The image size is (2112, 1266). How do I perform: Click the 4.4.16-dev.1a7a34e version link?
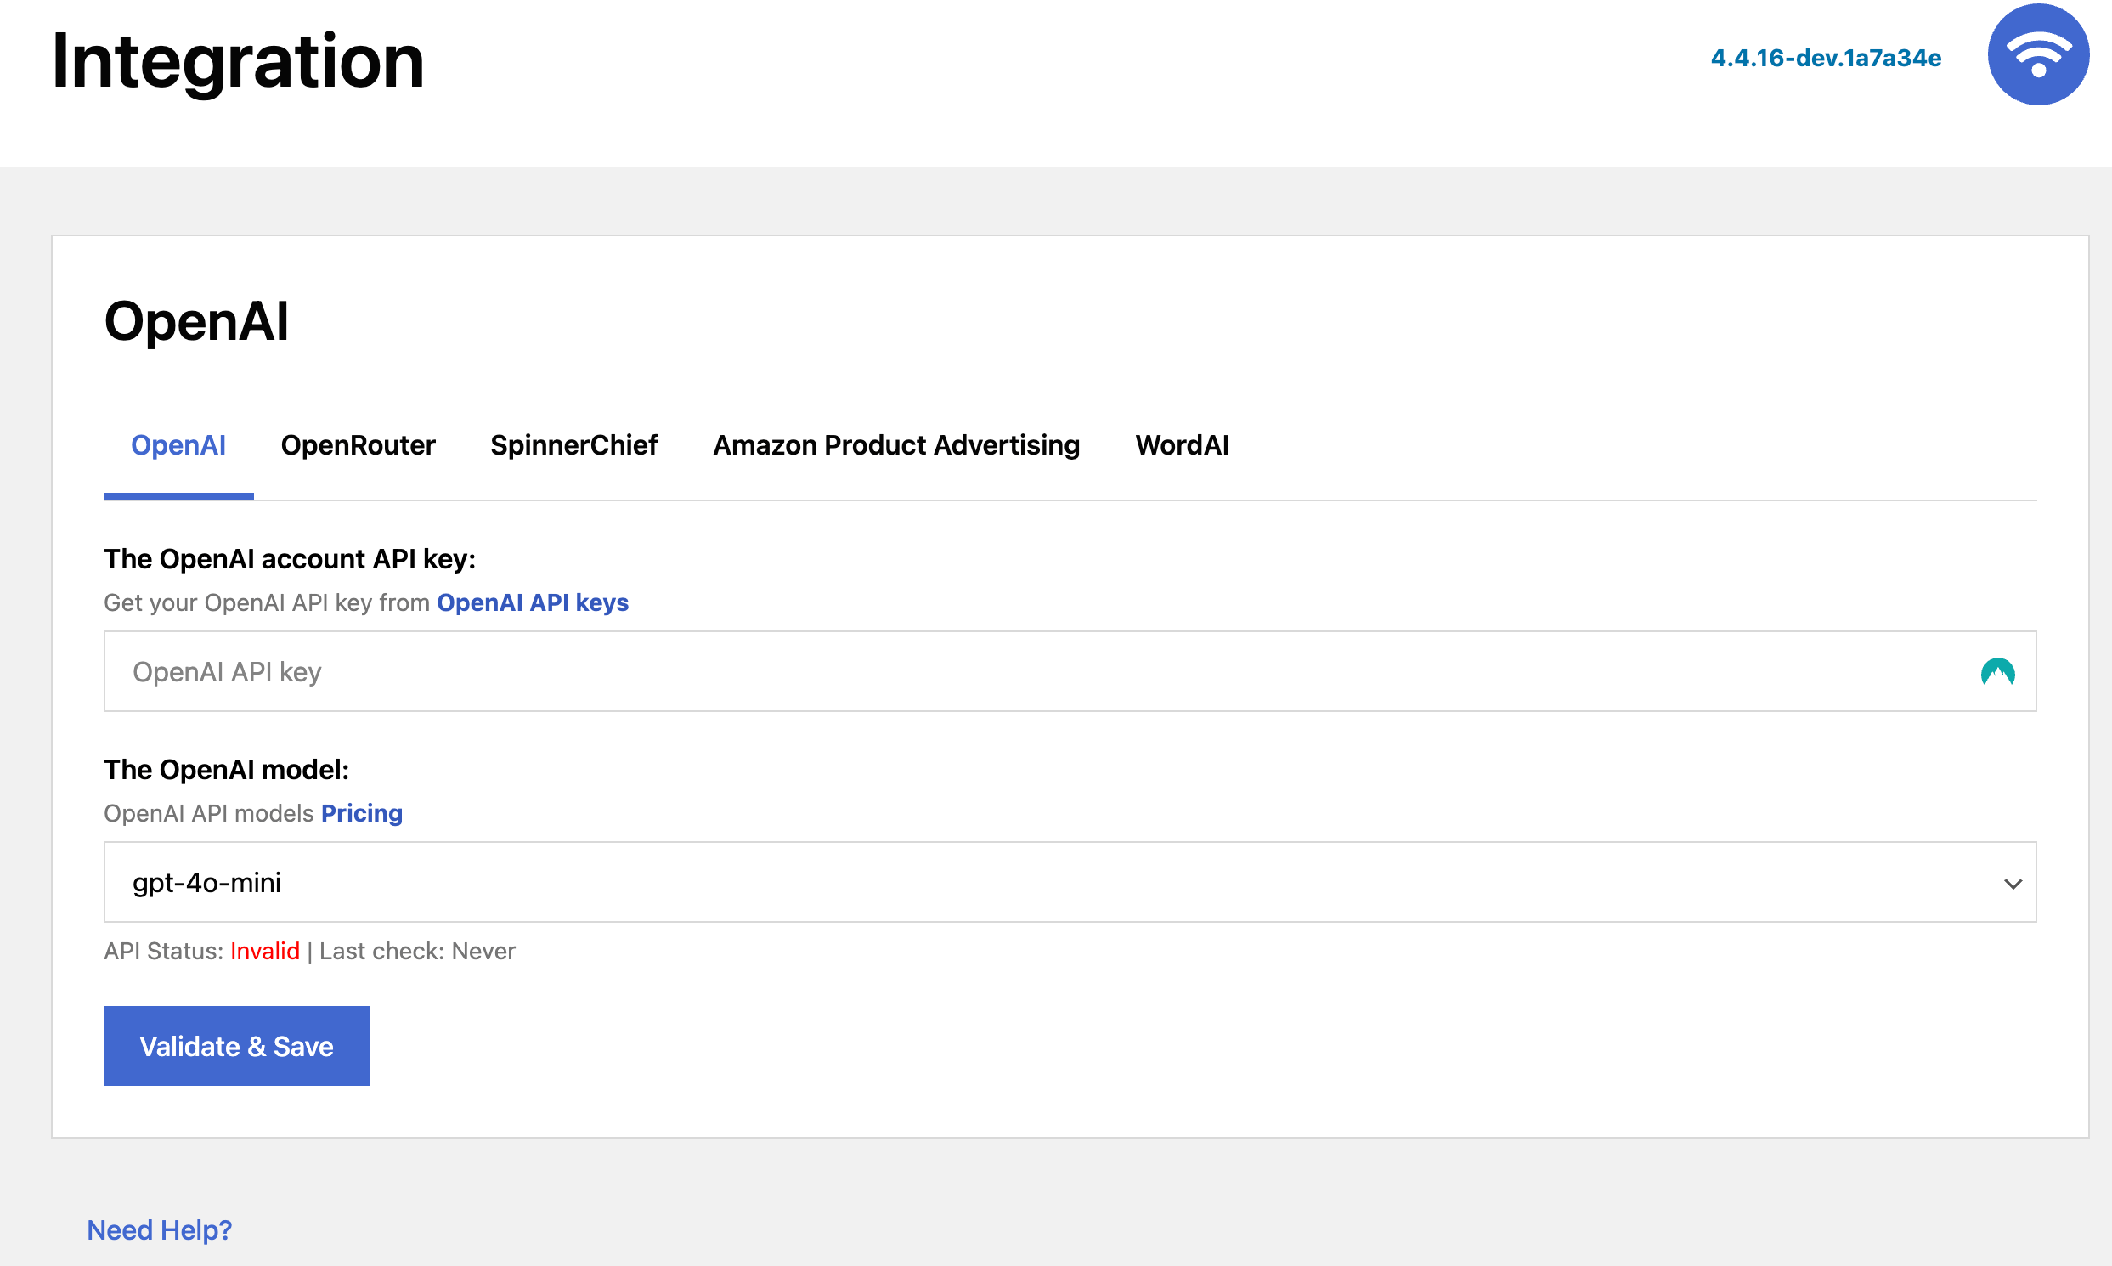click(x=1826, y=58)
